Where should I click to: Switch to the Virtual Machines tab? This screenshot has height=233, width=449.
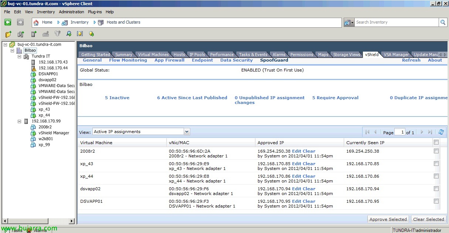[153, 55]
